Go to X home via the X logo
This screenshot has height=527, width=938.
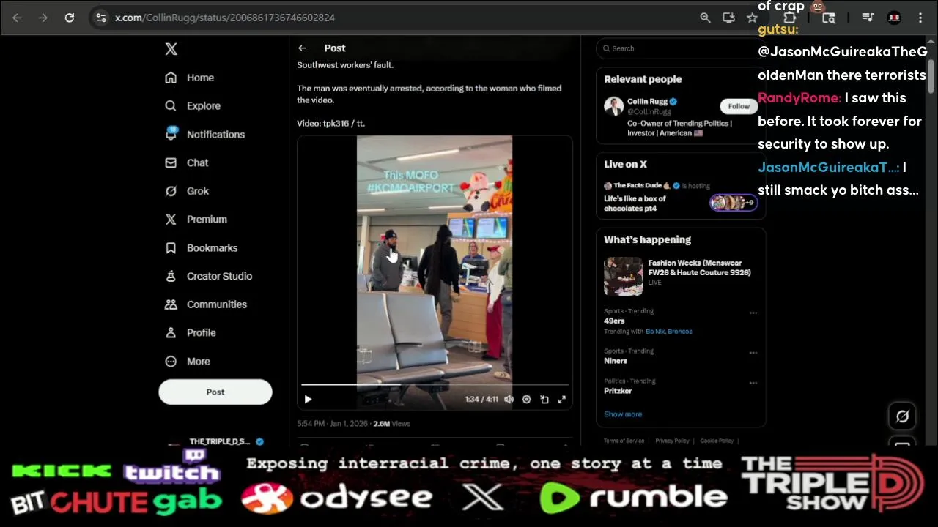pyautogui.click(x=171, y=49)
